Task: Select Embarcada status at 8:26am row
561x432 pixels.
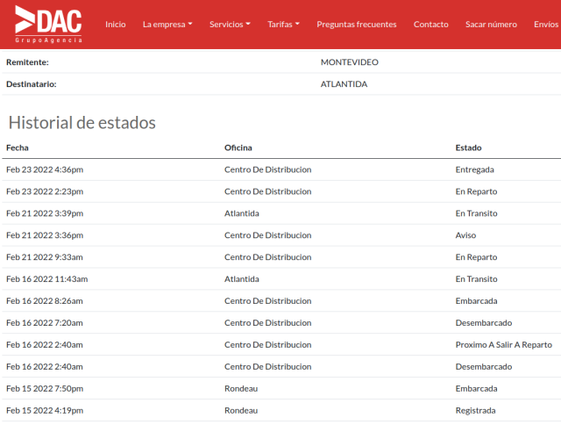Action: point(476,301)
